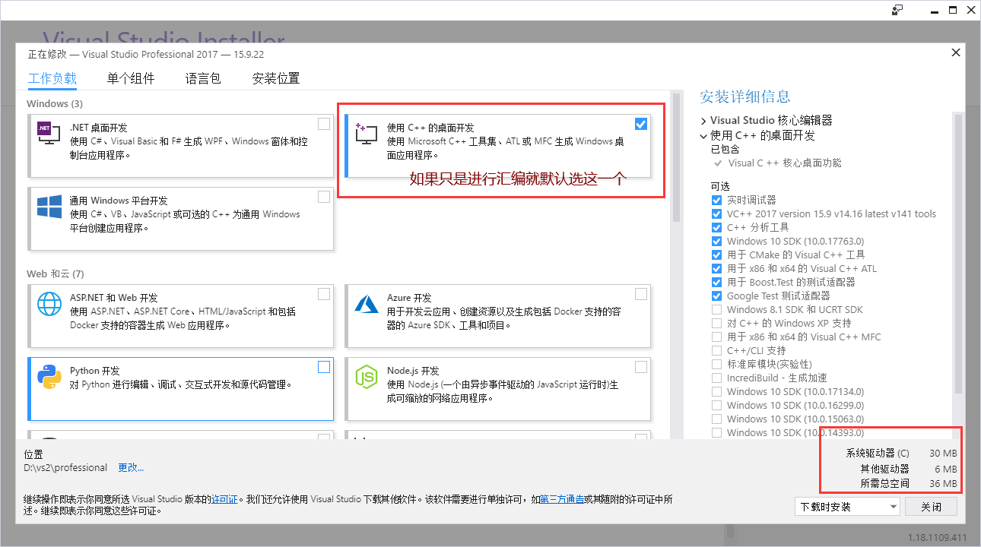Uncheck 实时调试器 optional component
The width and height of the screenshot is (981, 547).
[716, 200]
